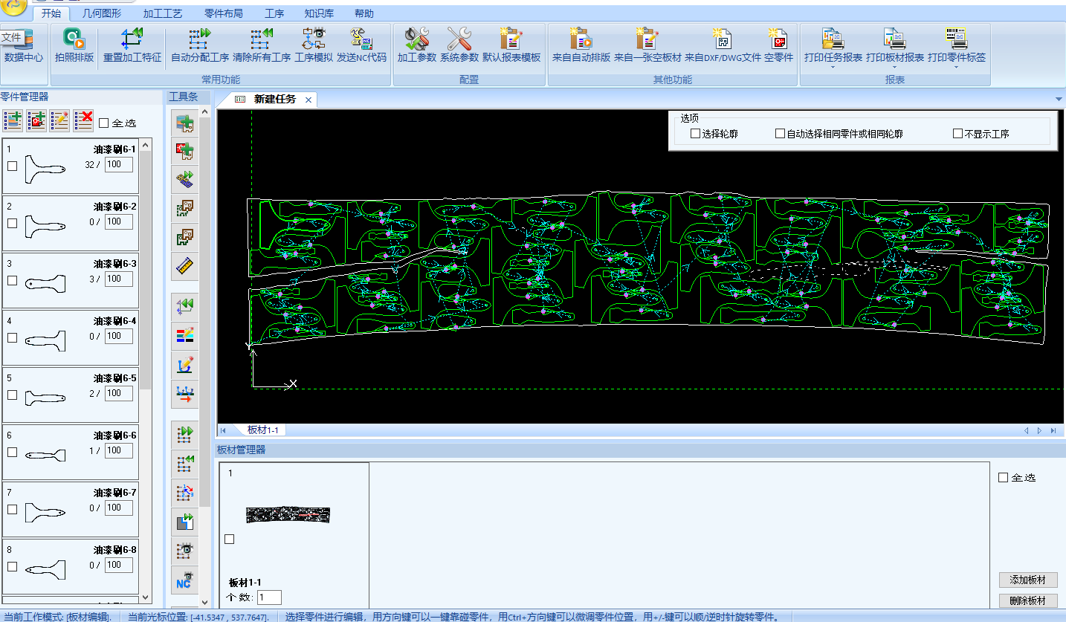Run 自动分配工序 from the ribbon
Image resolution: width=1066 pixels, height=622 pixels.
(x=199, y=39)
